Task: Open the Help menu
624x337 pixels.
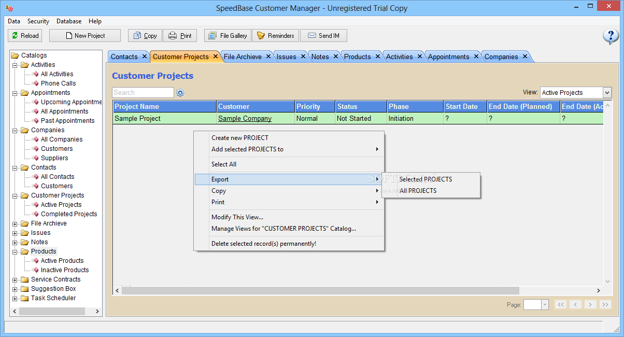Action: pyautogui.click(x=95, y=21)
